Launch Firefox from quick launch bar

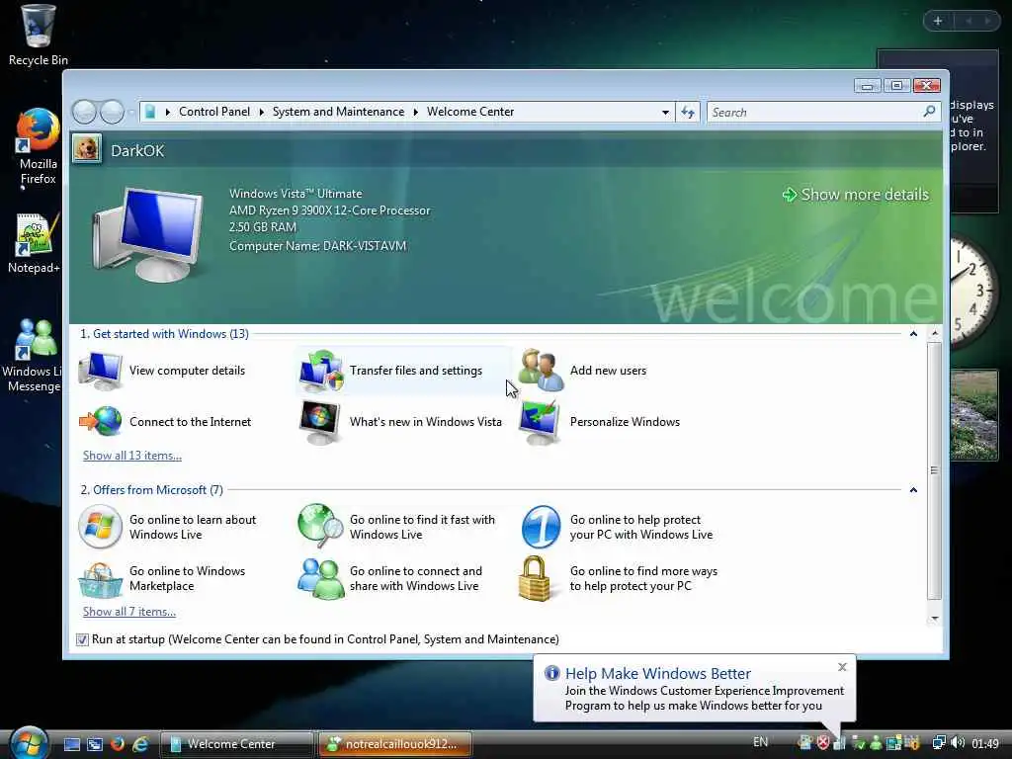[x=118, y=744]
